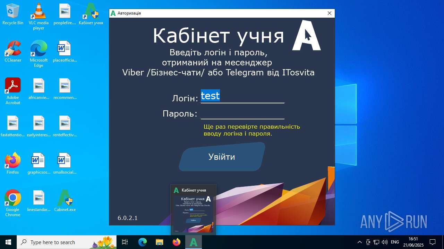Select the Кабінет учня taskbar preview thumbnail
The height and width of the screenshot is (249, 444).
pyautogui.click(x=193, y=210)
